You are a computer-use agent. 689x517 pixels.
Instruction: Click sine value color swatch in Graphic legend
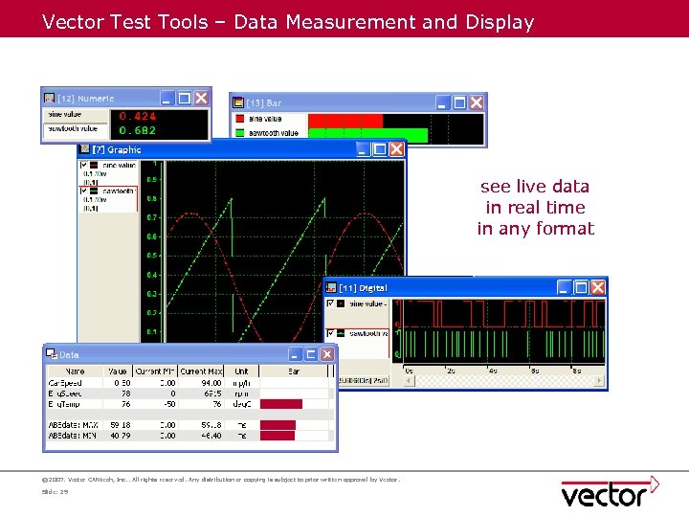click(x=94, y=165)
